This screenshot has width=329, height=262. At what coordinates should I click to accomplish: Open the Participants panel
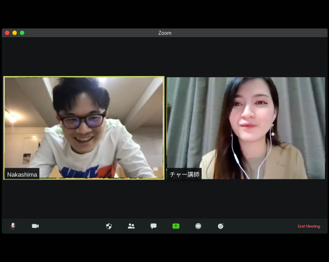click(131, 226)
